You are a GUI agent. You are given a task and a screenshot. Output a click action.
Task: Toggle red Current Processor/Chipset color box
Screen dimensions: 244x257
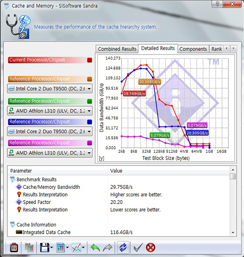(x=89, y=60)
